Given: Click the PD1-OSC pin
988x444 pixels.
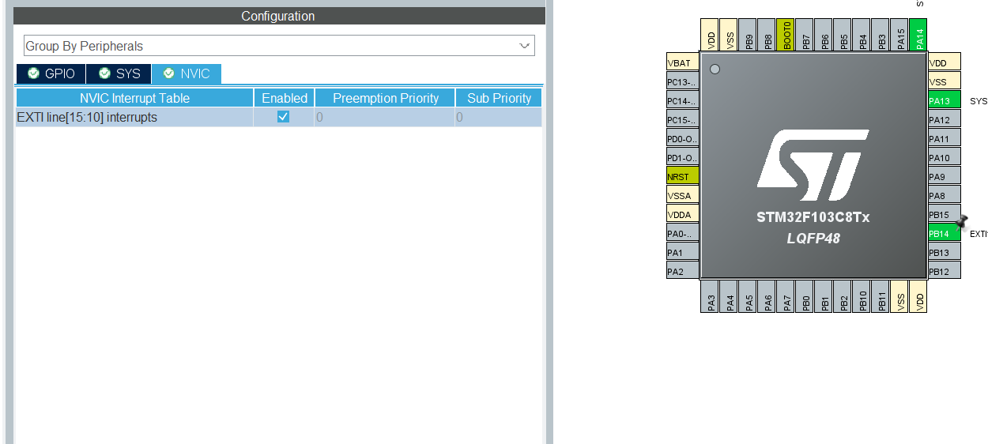Looking at the screenshot, I should click(x=683, y=157).
